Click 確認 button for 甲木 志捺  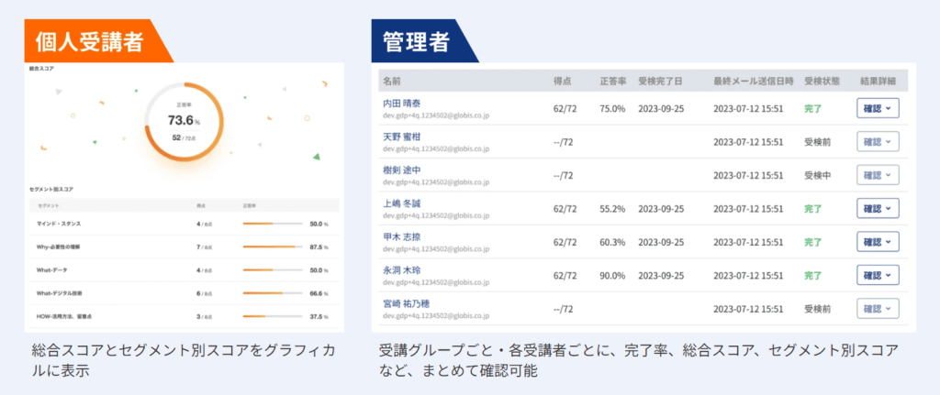click(x=877, y=242)
